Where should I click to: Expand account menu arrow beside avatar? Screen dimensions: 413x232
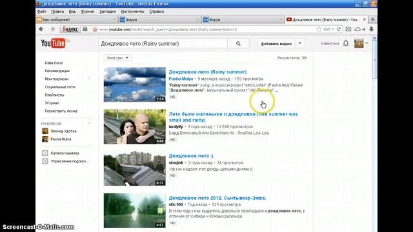click(367, 43)
